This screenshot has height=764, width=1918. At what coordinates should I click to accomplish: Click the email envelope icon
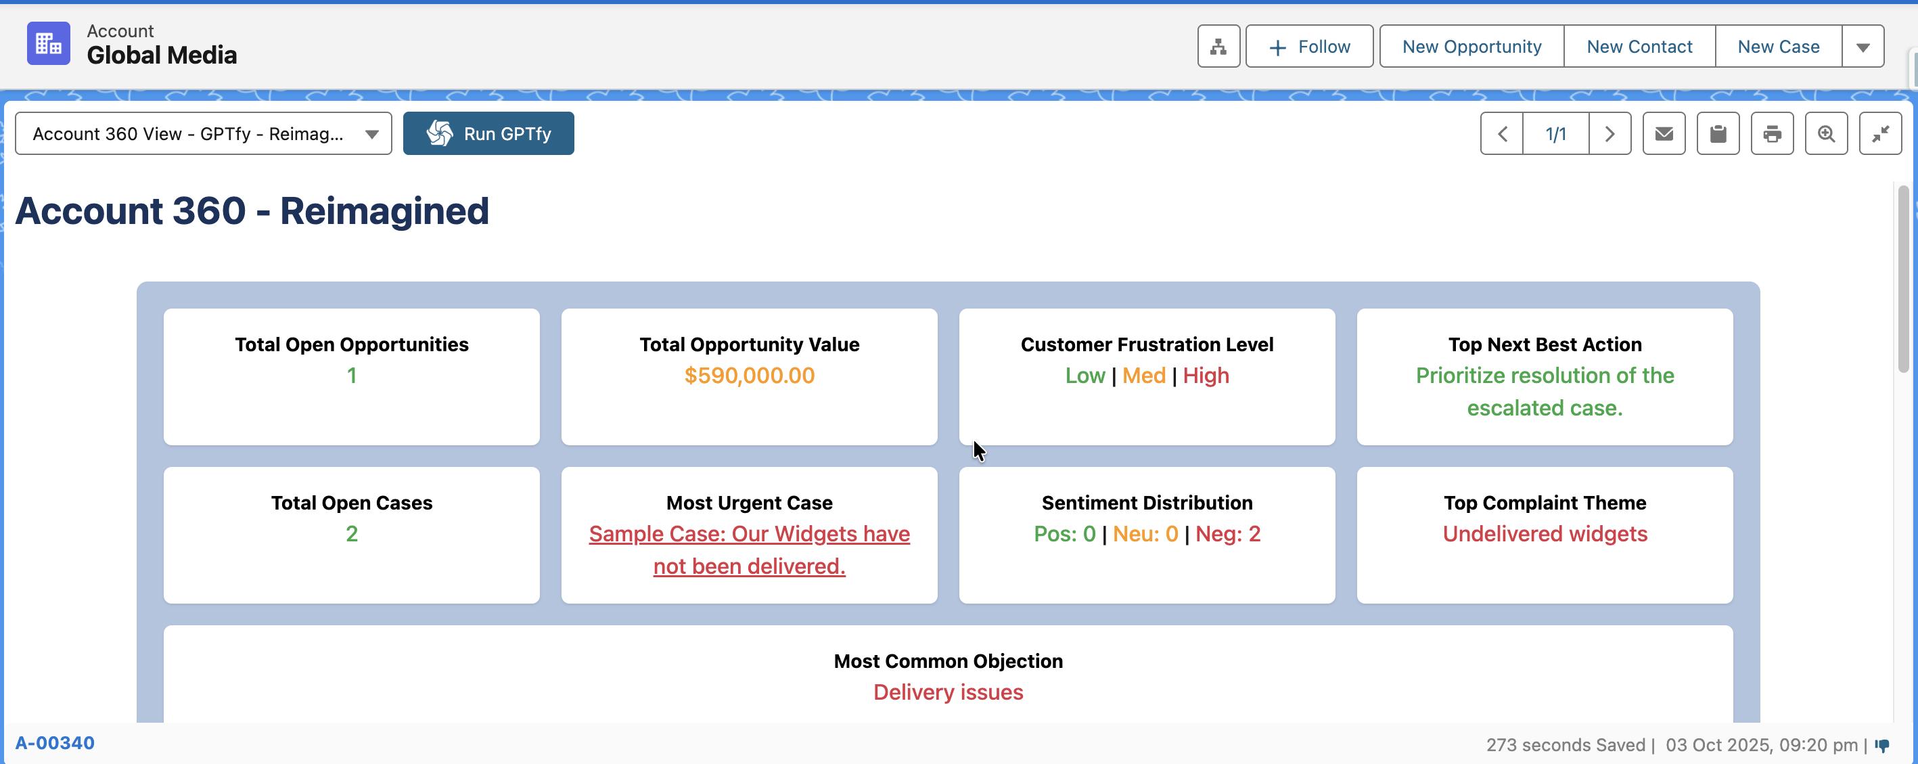pos(1664,134)
